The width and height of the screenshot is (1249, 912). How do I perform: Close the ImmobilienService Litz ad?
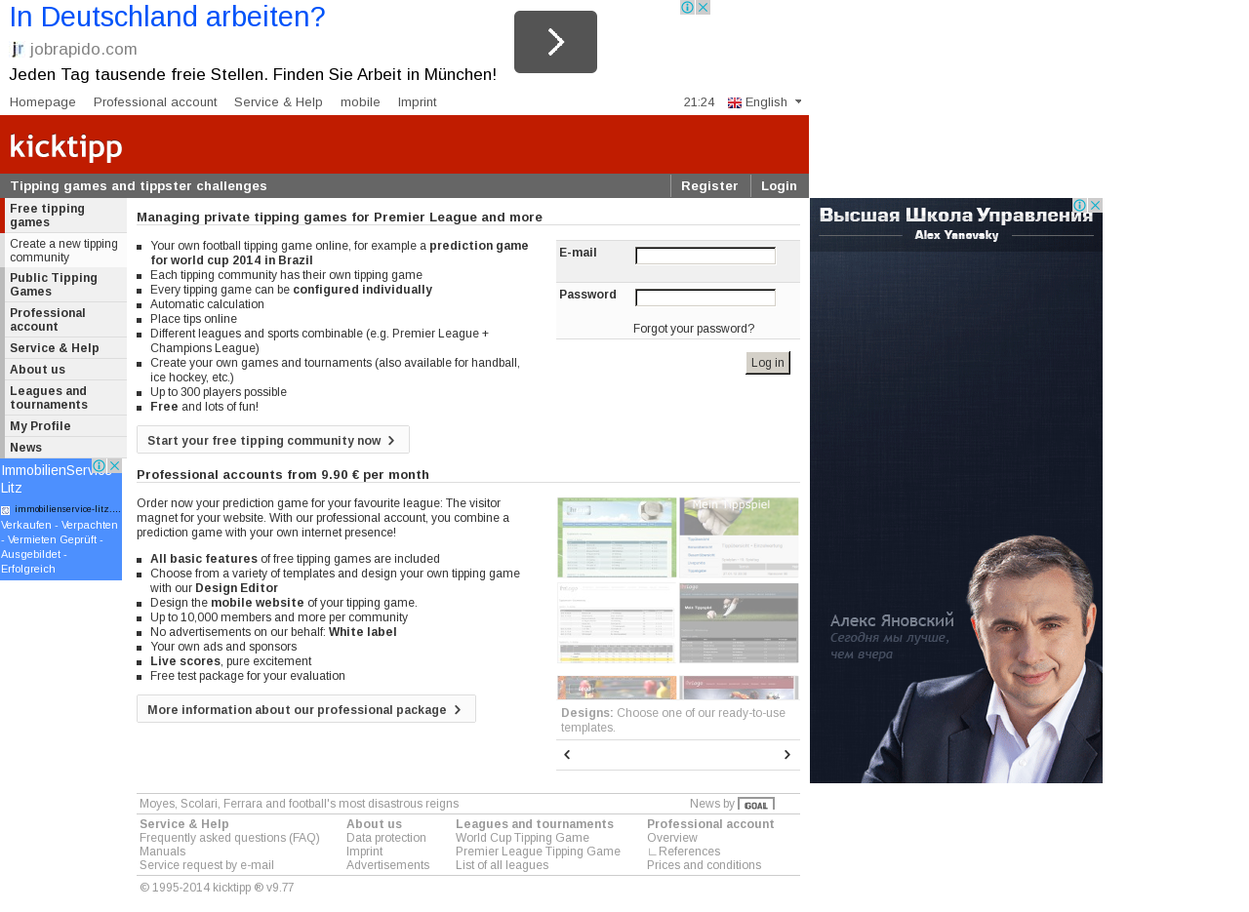click(114, 466)
